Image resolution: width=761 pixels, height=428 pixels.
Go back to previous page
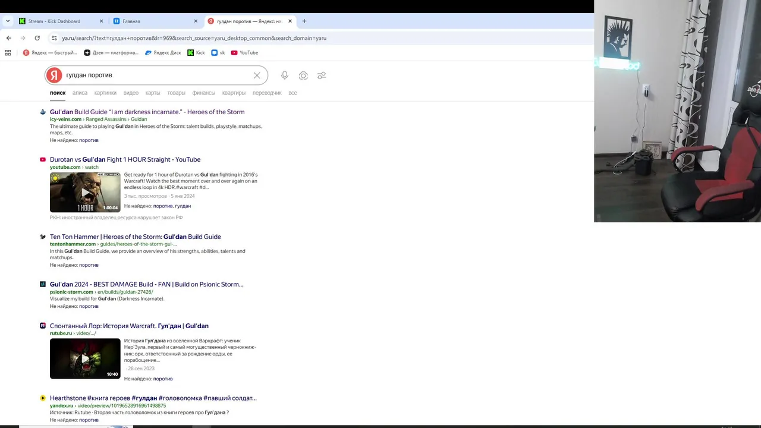coord(8,38)
